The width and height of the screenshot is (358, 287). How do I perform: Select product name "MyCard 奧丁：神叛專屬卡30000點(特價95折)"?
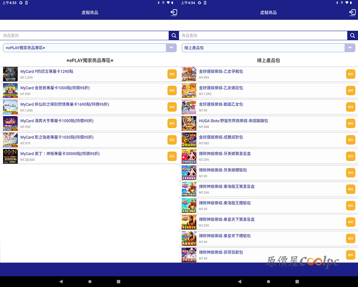[60, 154]
